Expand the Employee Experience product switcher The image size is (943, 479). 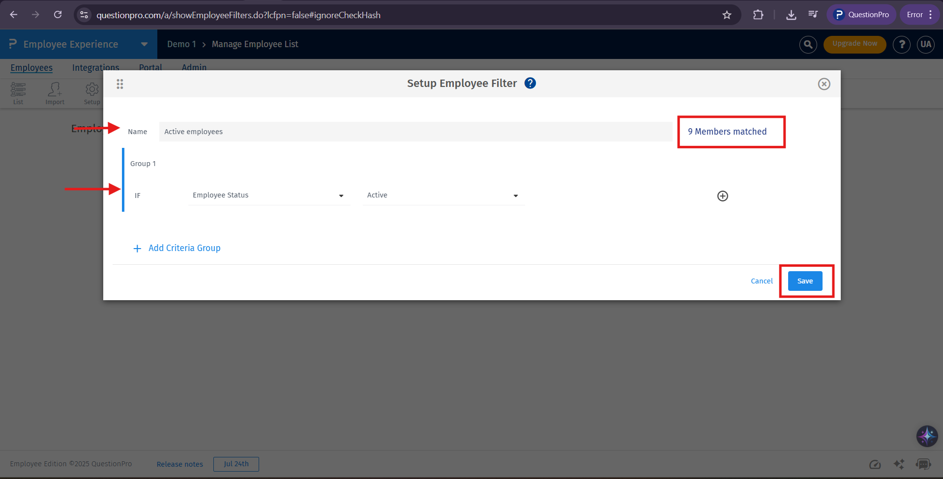(144, 44)
